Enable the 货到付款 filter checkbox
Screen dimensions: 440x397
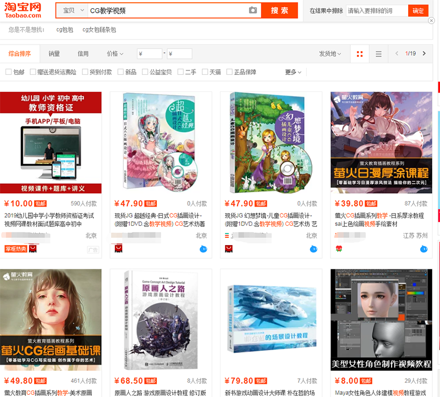tap(85, 72)
